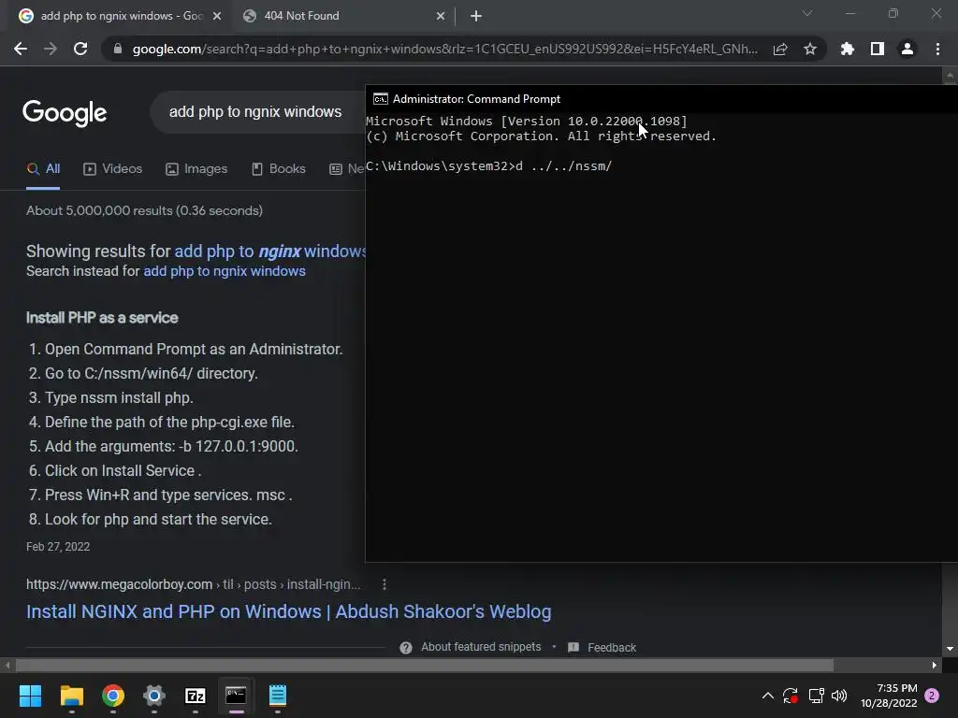Screen dimensions: 958x718
Task: Click the About featured snippets link
Action: pyautogui.click(x=481, y=647)
